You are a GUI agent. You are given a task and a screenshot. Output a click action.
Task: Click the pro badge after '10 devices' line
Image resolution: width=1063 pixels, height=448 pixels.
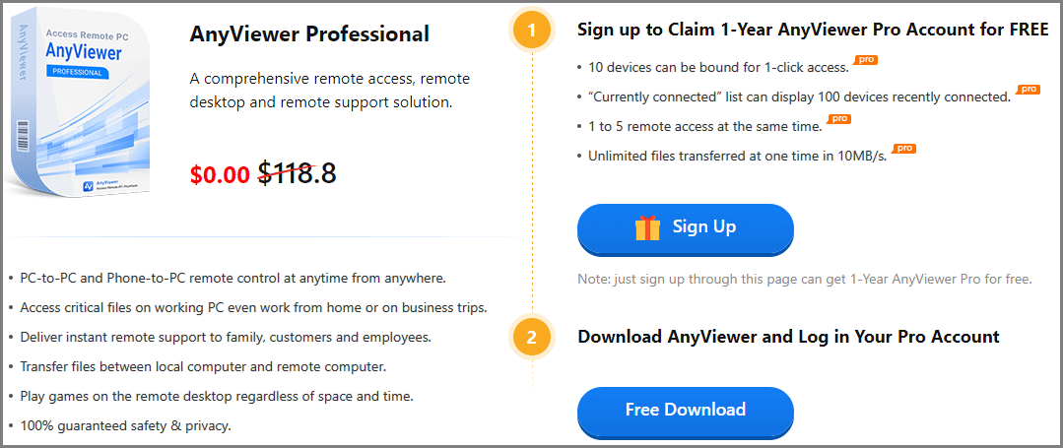(x=866, y=60)
